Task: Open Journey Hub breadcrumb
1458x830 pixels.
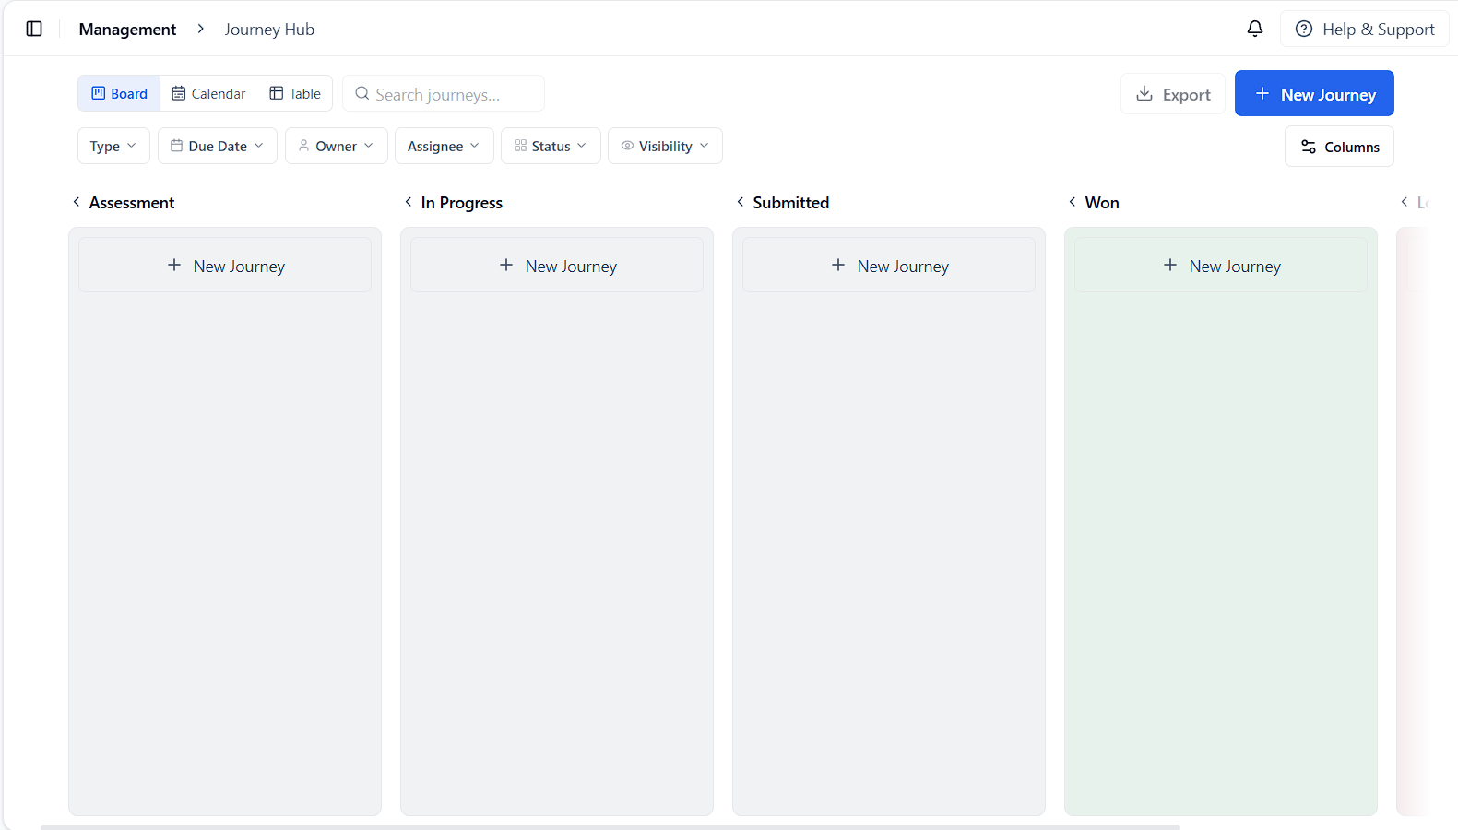Action: (269, 30)
